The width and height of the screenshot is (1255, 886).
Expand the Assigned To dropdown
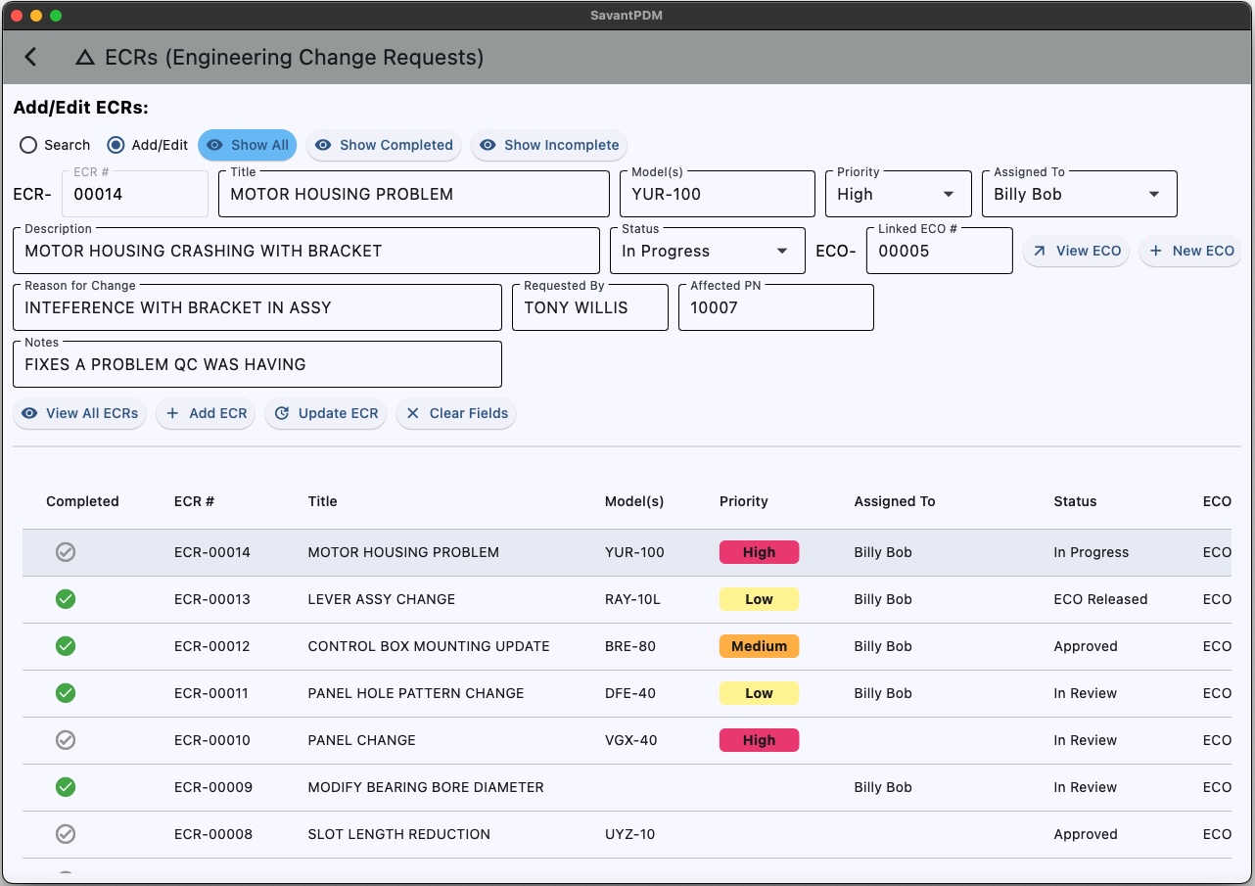(1078, 194)
